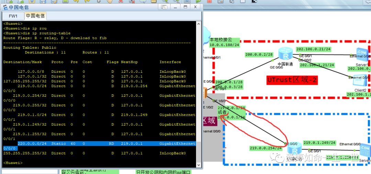Screen dimensions: 371x174
Task: Click the red X delete toolbar icon
Action: [x=121, y=1]
